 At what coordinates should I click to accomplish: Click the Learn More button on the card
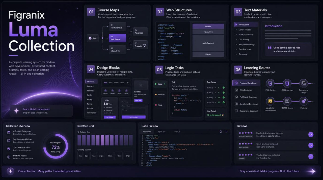(138, 100)
